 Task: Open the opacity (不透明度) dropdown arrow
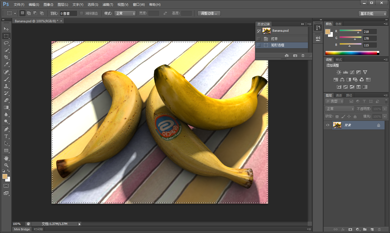pos(385,109)
